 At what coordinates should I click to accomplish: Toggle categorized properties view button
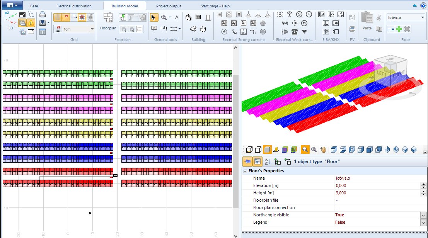click(x=257, y=161)
